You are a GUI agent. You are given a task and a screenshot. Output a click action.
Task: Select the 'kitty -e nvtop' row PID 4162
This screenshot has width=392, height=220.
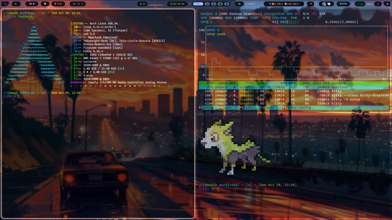[x=294, y=99]
